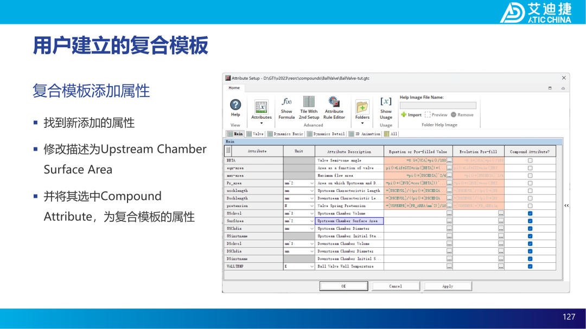Collapse the ribbon with caret icon

(563, 88)
